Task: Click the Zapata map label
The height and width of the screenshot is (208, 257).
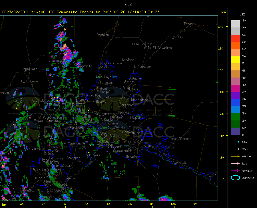Action: [70, 178]
